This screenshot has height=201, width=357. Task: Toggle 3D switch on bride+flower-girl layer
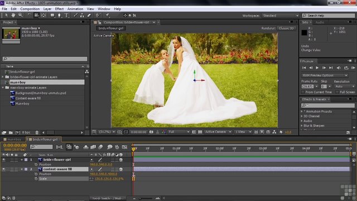click(121, 160)
